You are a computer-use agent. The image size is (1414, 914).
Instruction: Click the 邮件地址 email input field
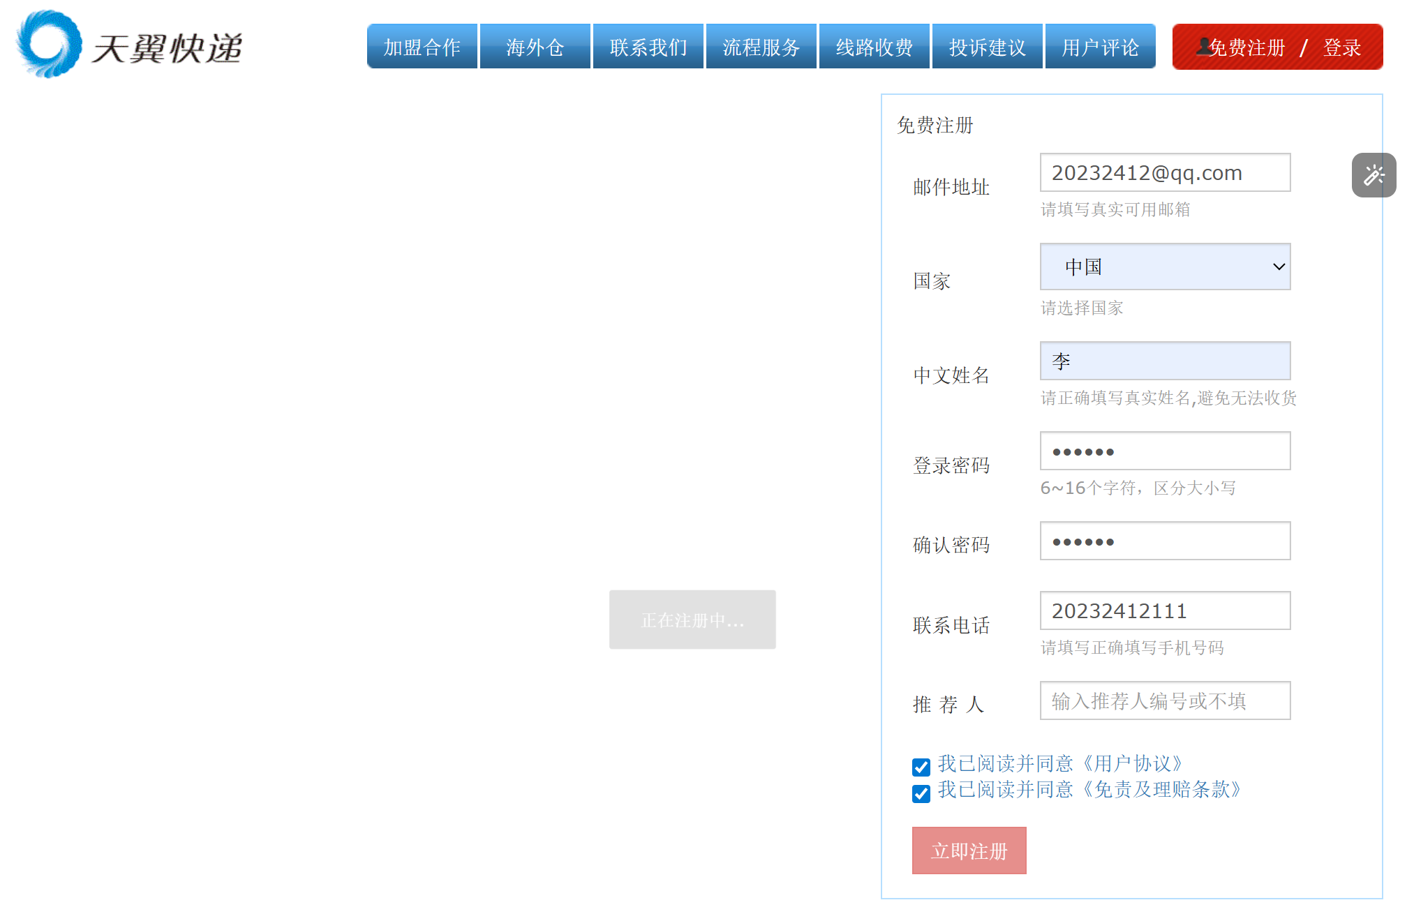tap(1164, 172)
